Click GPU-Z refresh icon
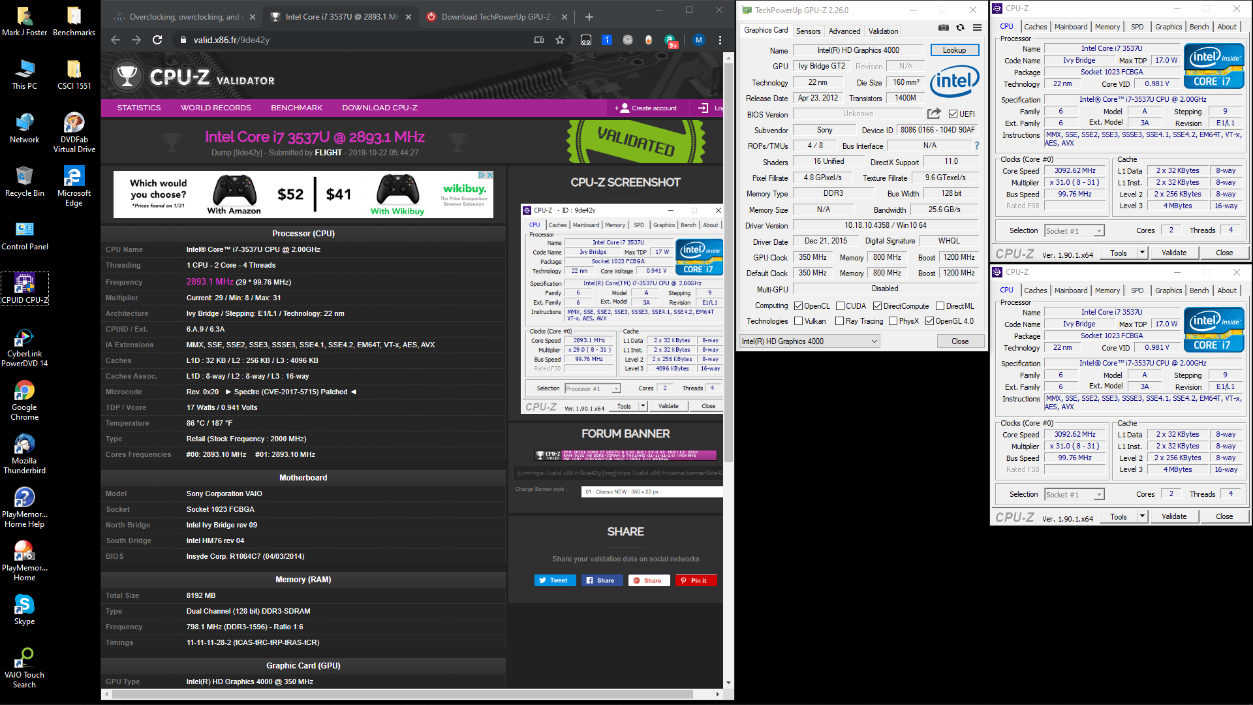Viewport: 1253px width, 705px height. coord(960,27)
